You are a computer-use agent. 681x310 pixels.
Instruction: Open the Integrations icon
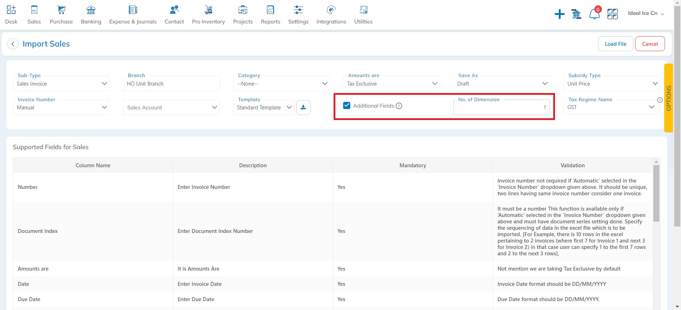coord(331,10)
